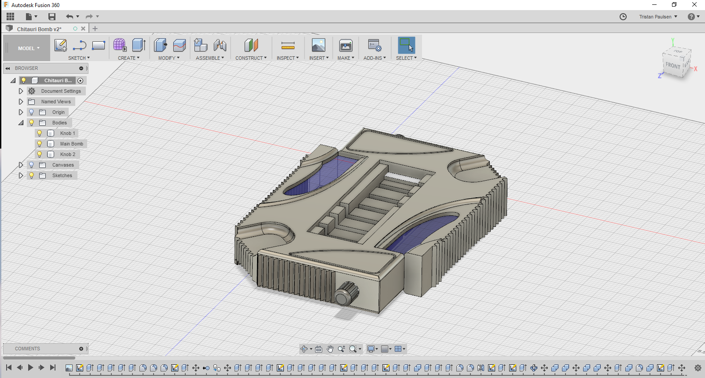Jump to the timeline beginning

(9, 367)
